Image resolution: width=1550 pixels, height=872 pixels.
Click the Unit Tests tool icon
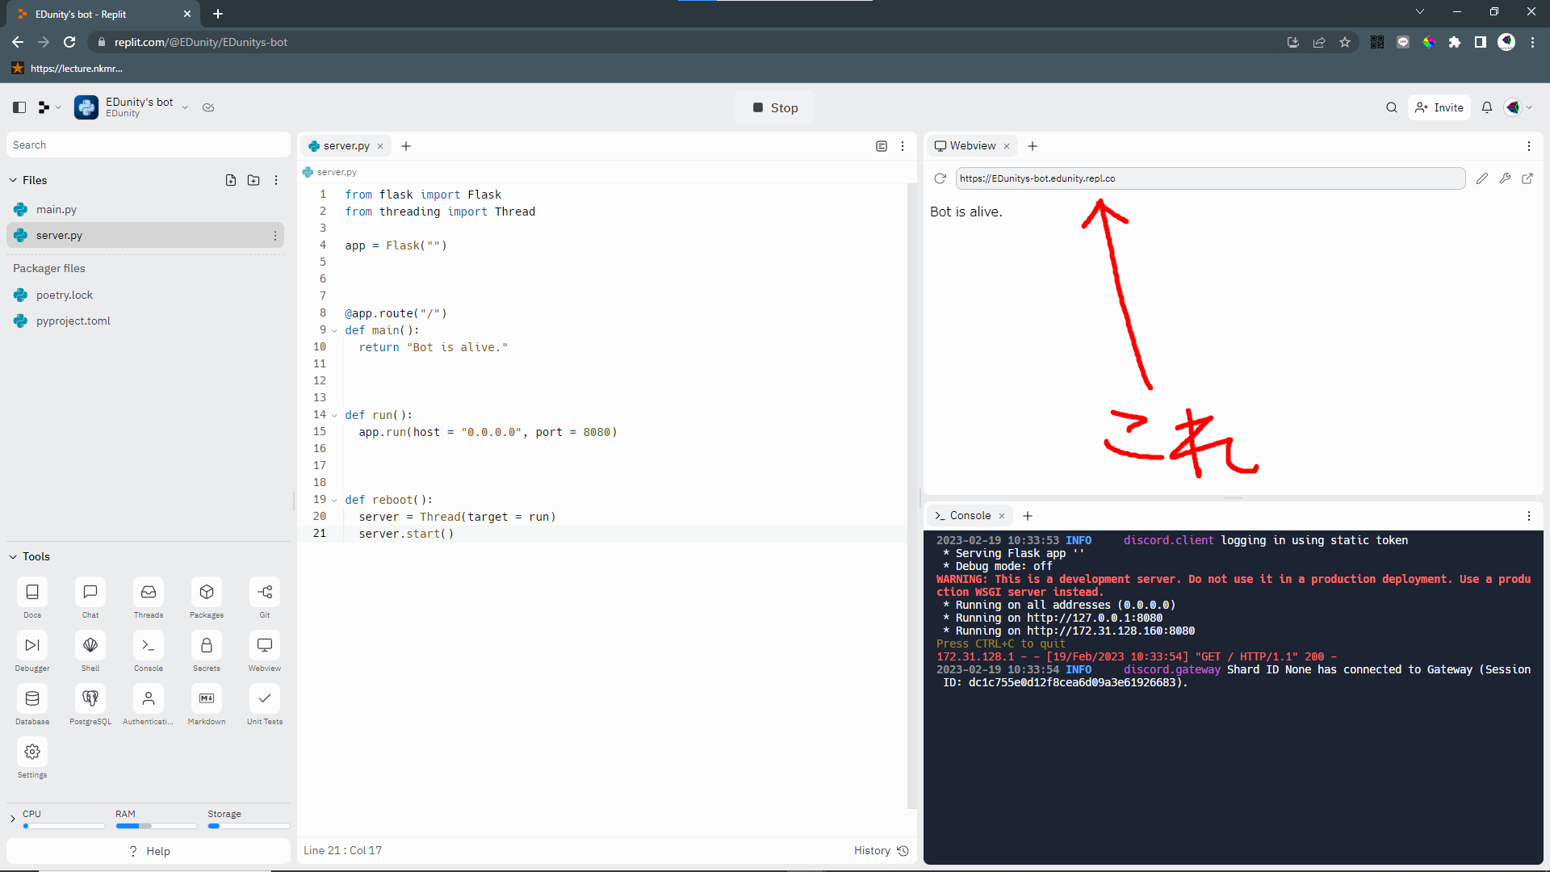click(265, 699)
